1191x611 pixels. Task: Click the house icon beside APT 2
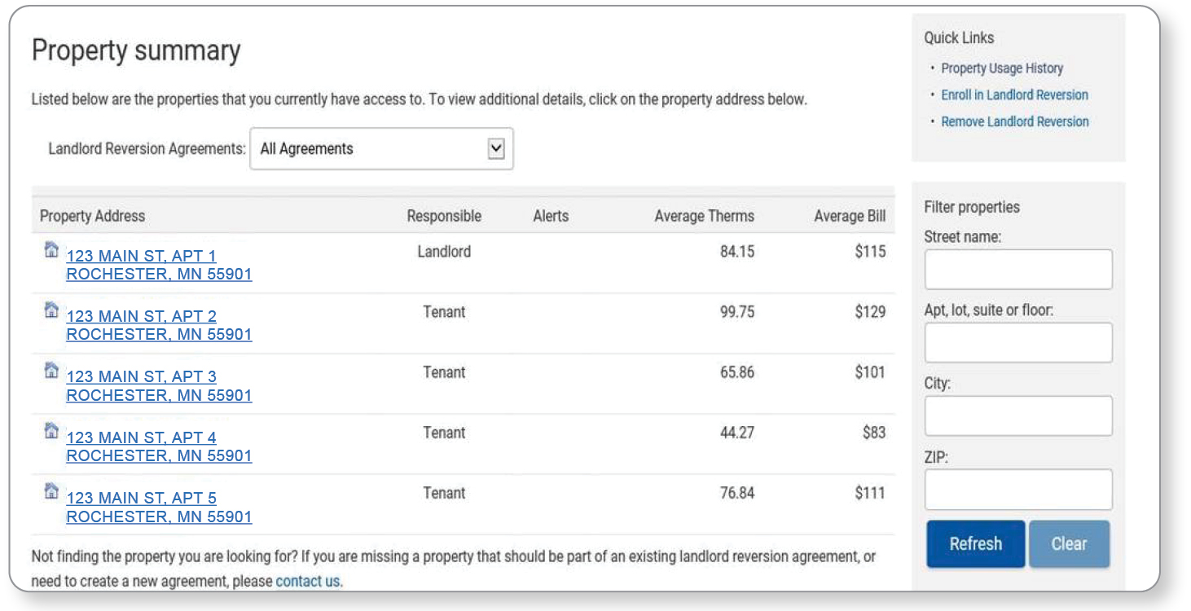[51, 310]
